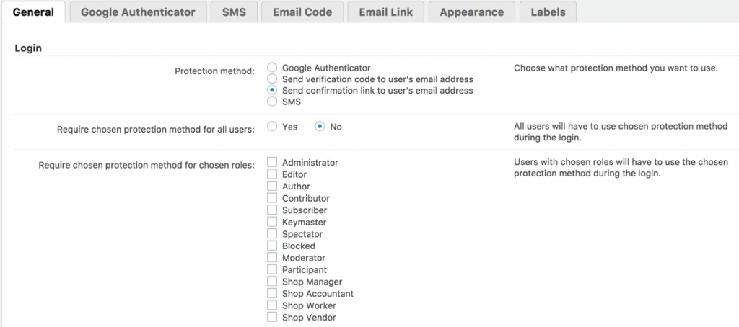739x327 pixels.
Task: Switch to the Labels tab
Action: pyautogui.click(x=548, y=12)
